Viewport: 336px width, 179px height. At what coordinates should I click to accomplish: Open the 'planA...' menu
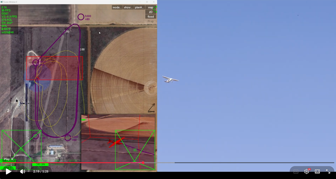139,7
